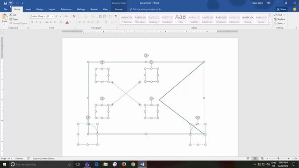Image resolution: width=299 pixels, height=168 pixels.
Task: Apply bold formatting
Action: tap(32, 22)
